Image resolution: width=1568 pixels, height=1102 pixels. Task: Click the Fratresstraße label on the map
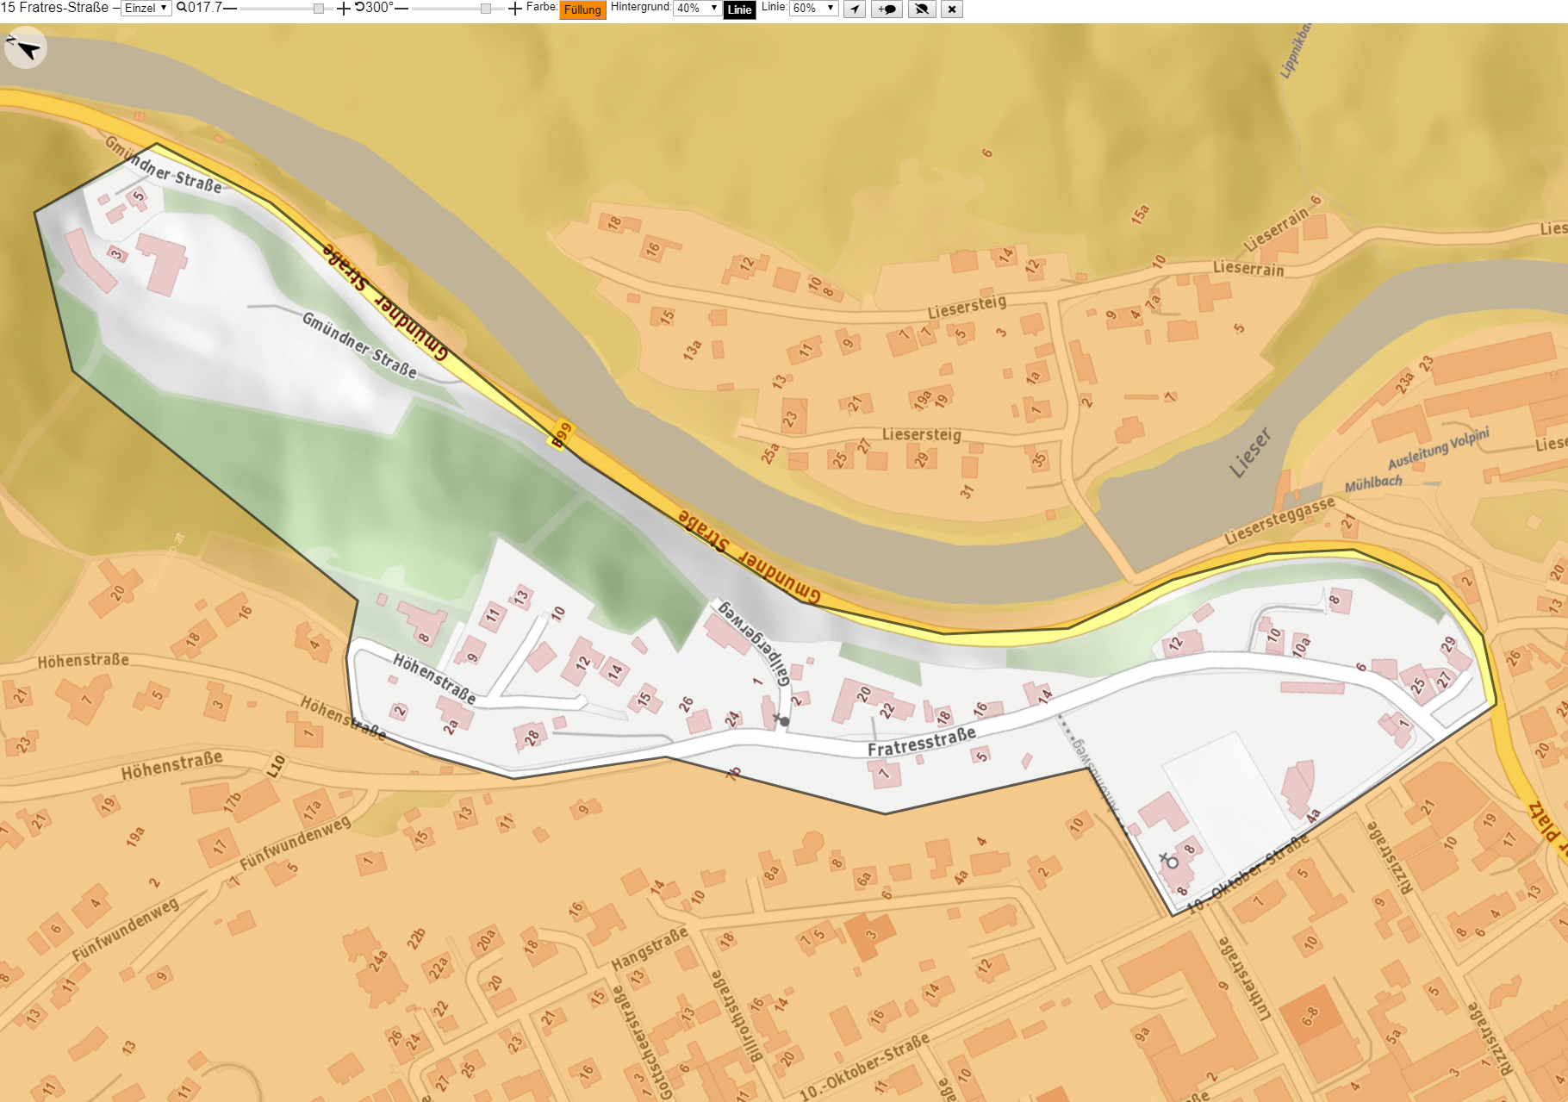[x=922, y=741]
